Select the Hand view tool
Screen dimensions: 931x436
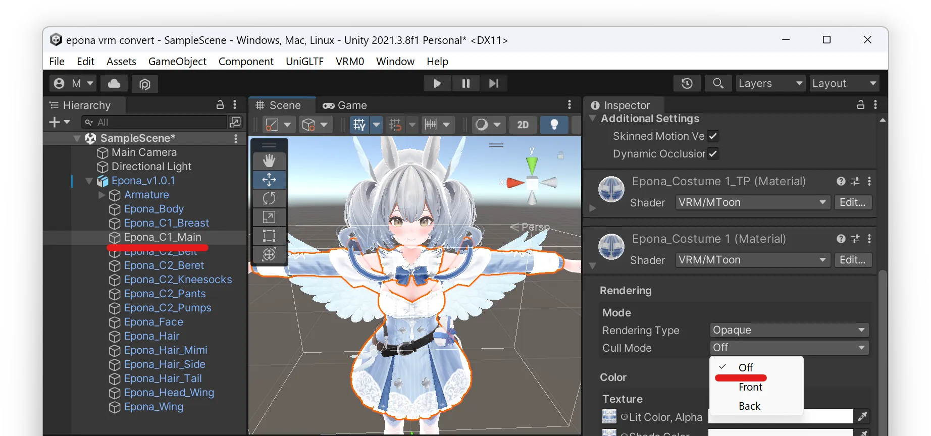pyautogui.click(x=269, y=161)
